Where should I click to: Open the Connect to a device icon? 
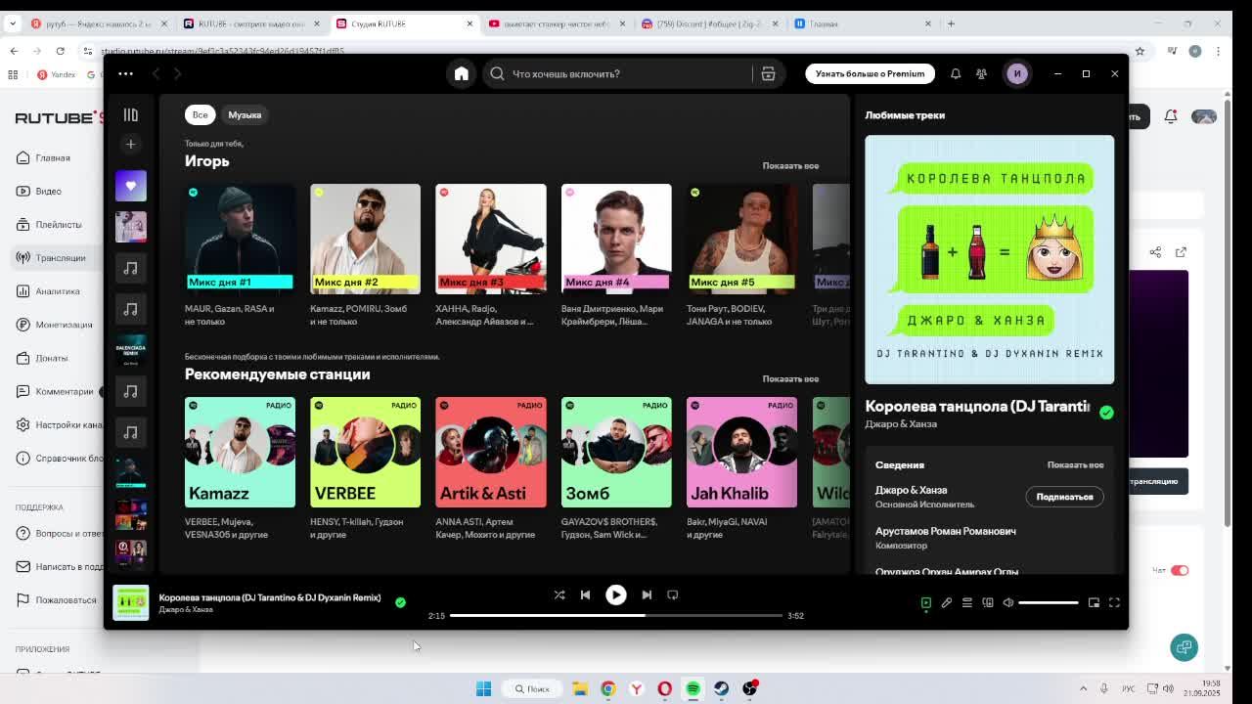click(988, 602)
